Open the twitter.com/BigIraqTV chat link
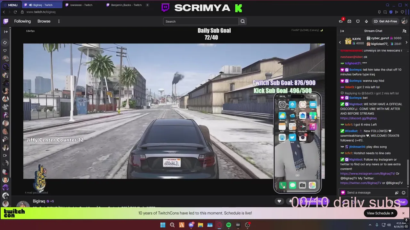 (x=361, y=183)
